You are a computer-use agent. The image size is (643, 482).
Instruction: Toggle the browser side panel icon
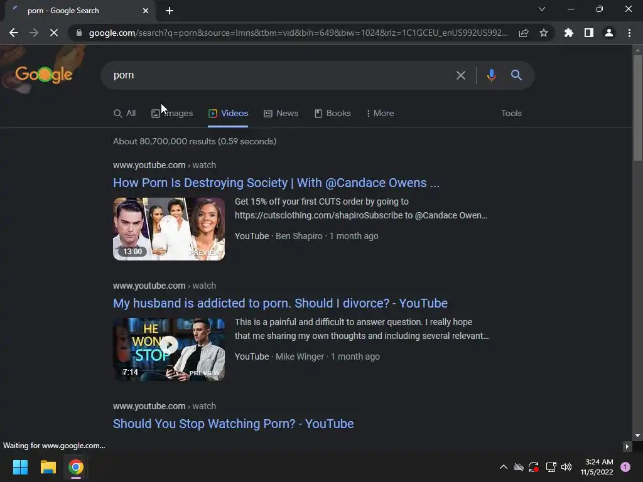(589, 33)
